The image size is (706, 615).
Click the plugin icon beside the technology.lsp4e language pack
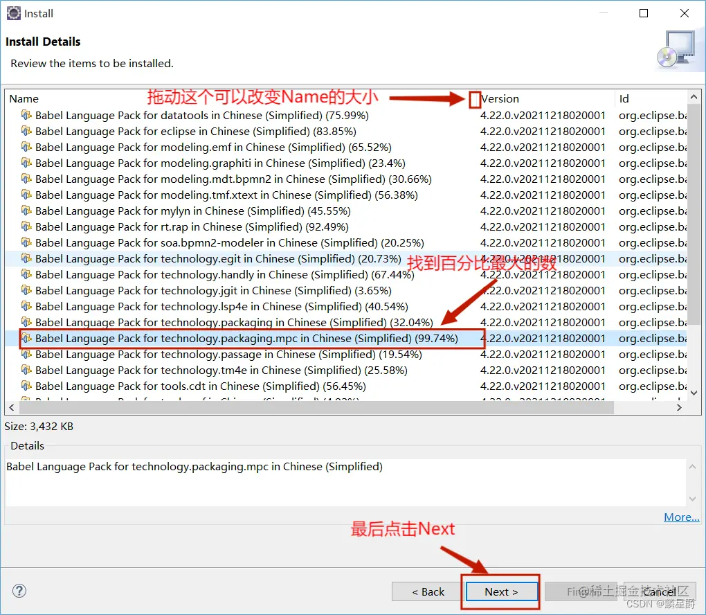point(26,306)
